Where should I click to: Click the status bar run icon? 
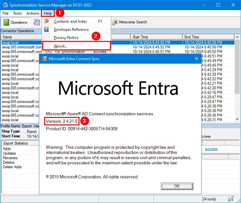(231, 199)
